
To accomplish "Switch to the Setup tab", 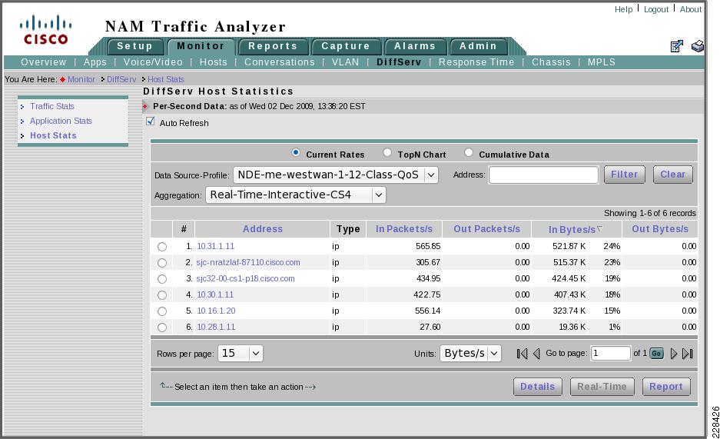I will coord(134,46).
